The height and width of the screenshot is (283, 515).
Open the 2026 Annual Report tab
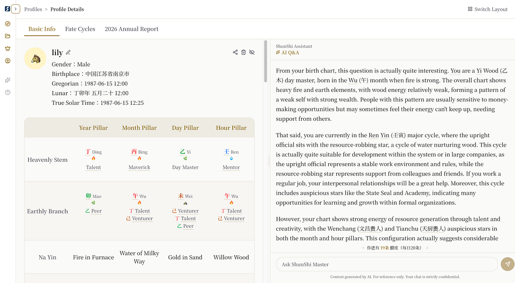click(x=131, y=29)
